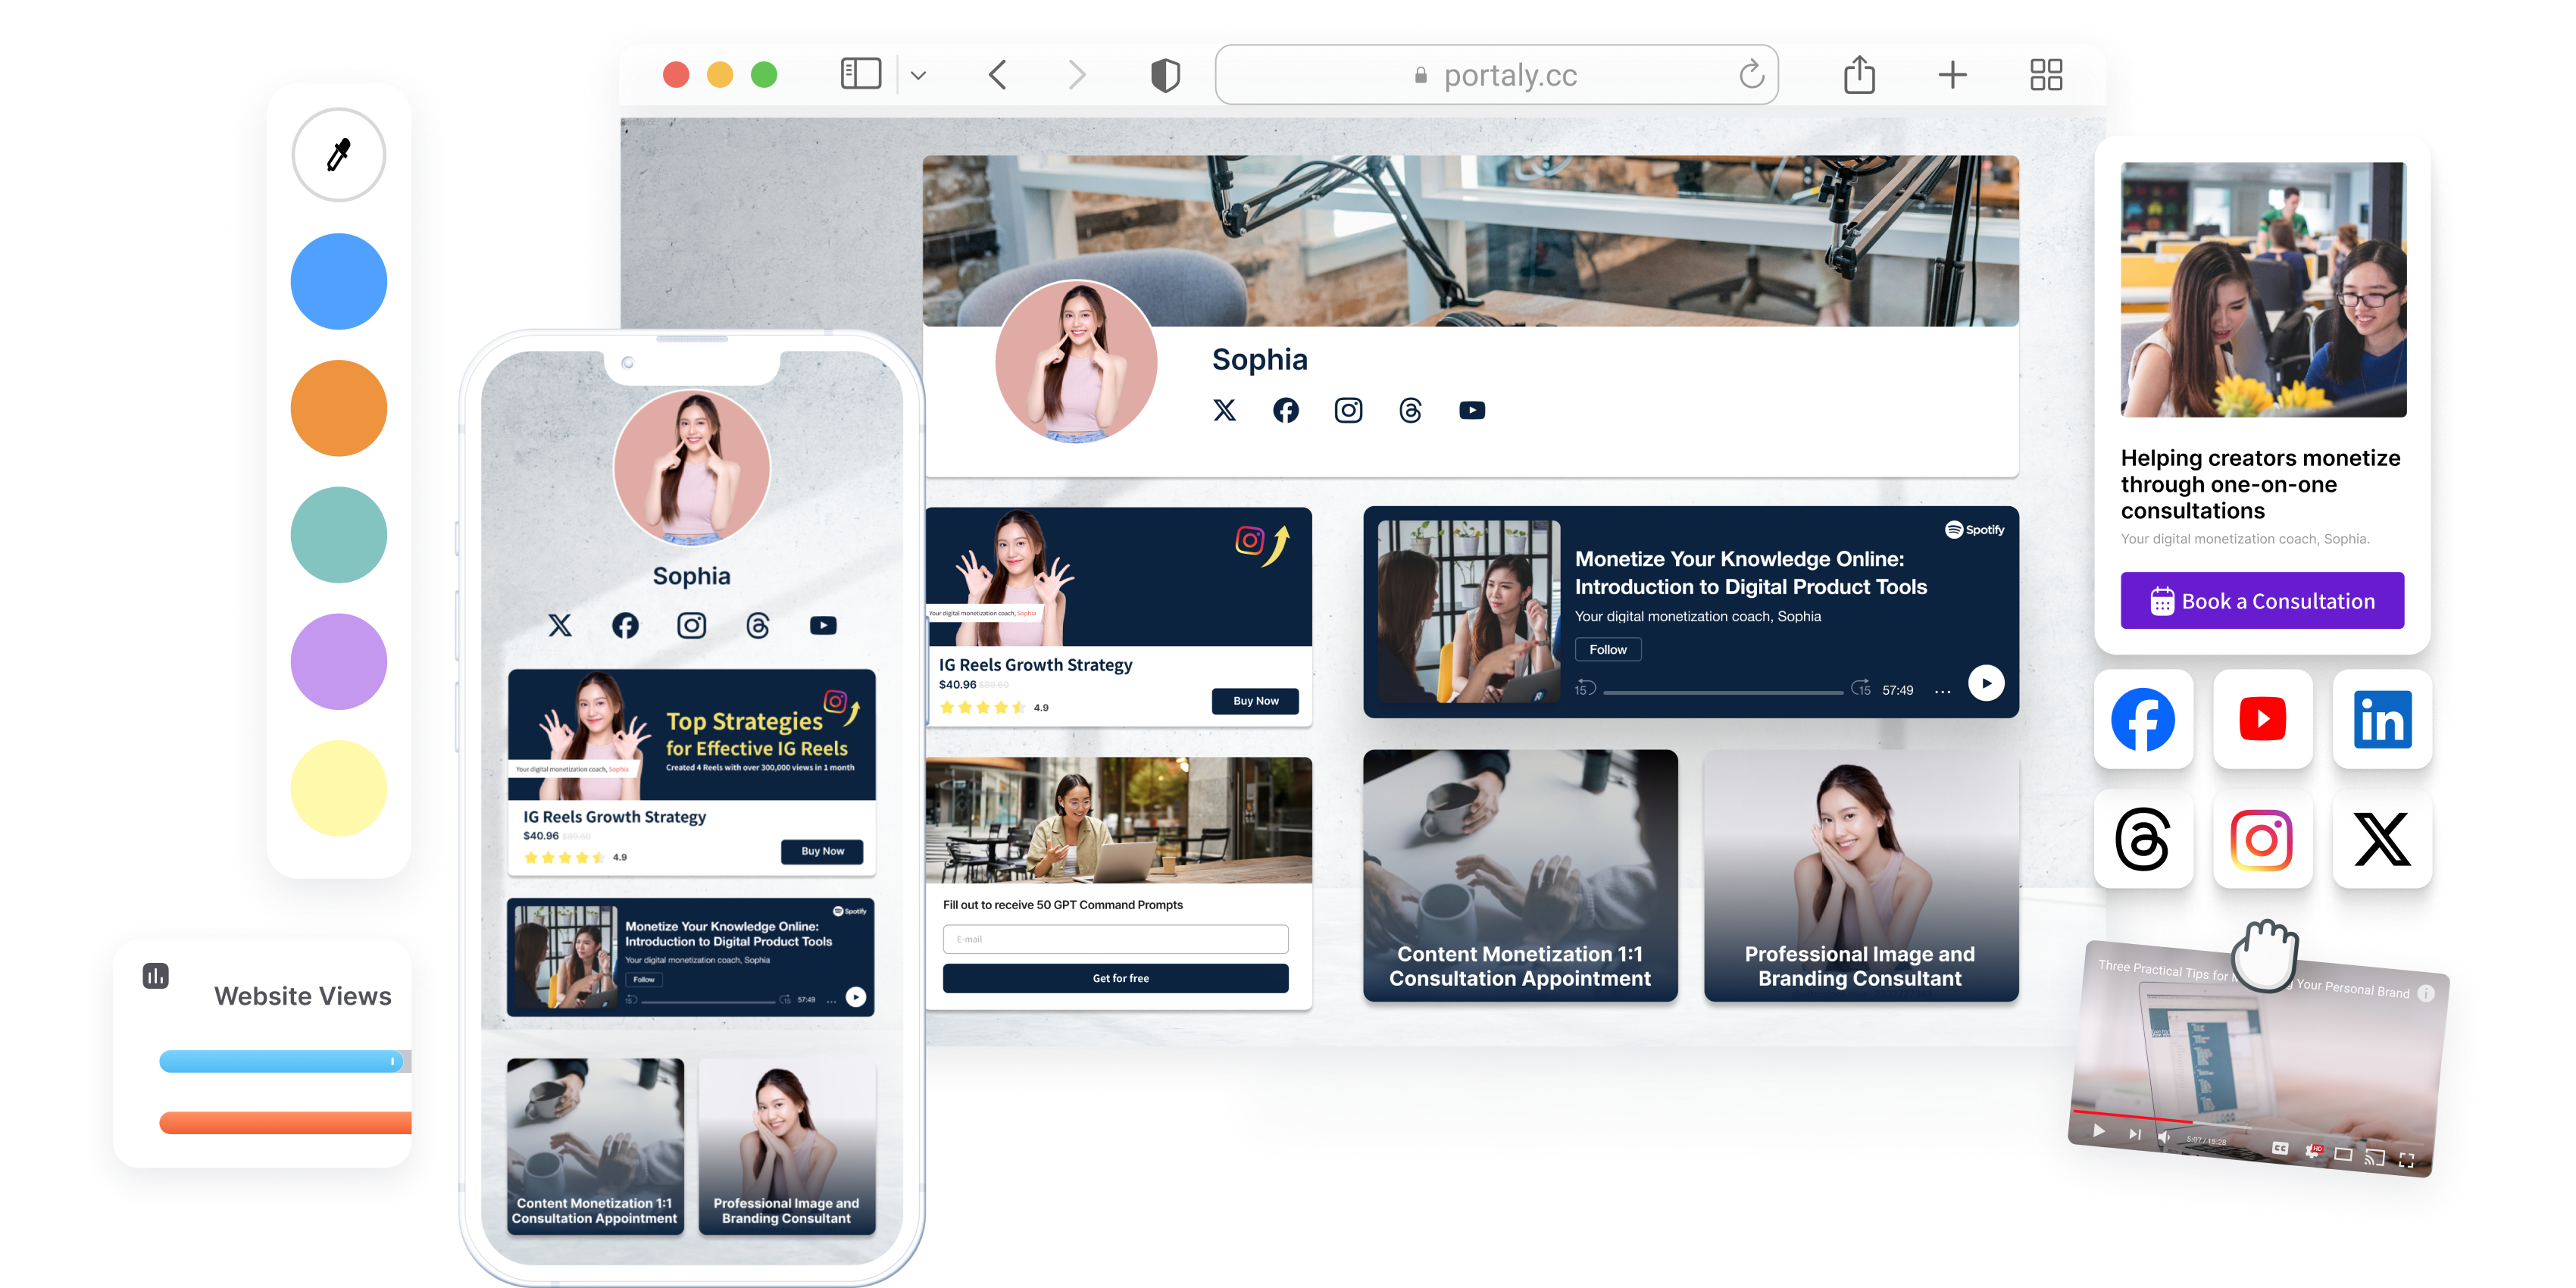
Task: Open phone Professional Image and Branding card
Action: (787, 1146)
